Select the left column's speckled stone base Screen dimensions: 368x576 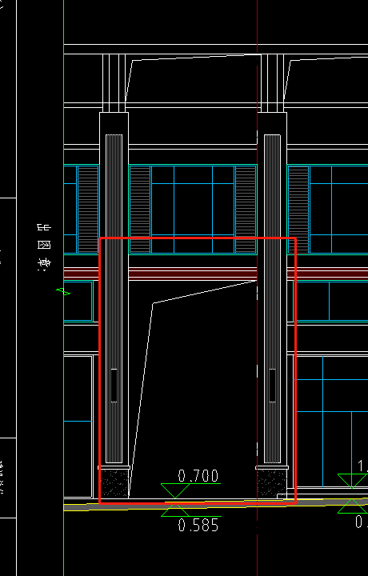click(114, 483)
